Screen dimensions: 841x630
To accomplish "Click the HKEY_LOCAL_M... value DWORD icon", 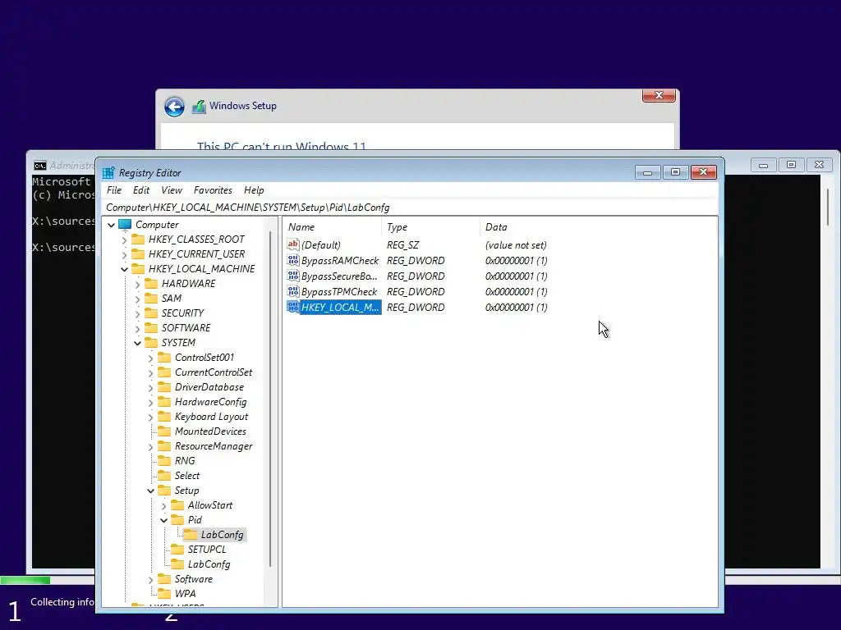I will coord(293,307).
